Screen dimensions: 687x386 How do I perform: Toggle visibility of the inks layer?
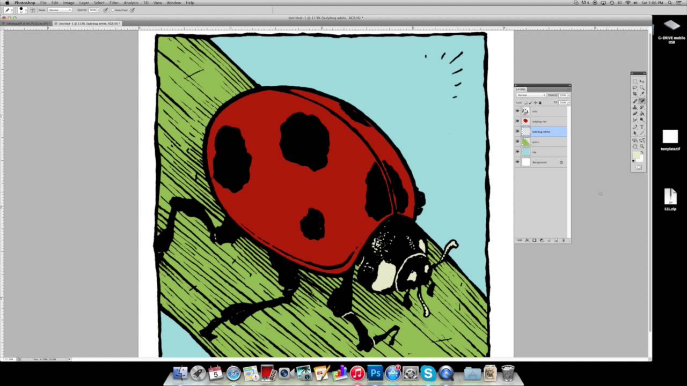pyautogui.click(x=517, y=112)
